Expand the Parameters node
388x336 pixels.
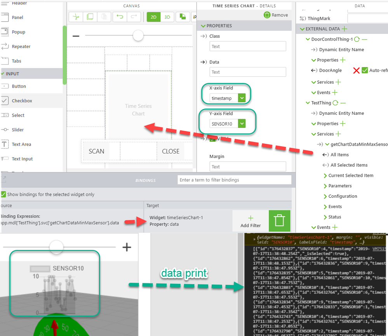(x=325, y=186)
